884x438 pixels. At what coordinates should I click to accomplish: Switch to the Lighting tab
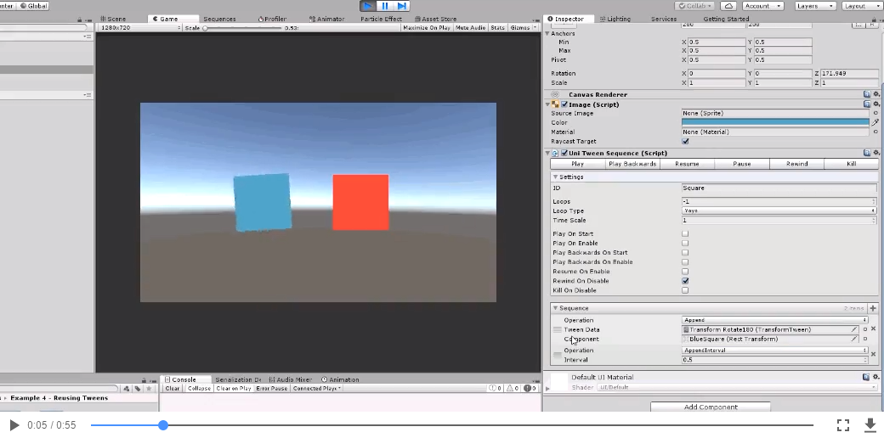tap(615, 19)
